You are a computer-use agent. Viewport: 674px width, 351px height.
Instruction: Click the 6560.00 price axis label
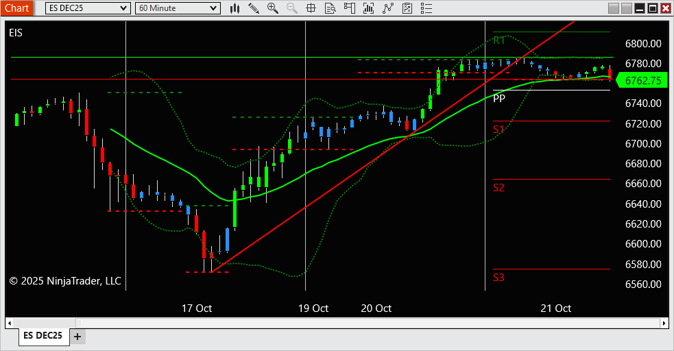(643, 284)
